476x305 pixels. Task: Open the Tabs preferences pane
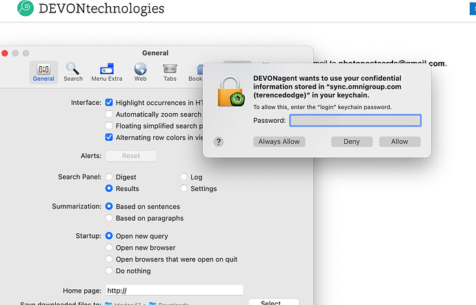(x=170, y=72)
